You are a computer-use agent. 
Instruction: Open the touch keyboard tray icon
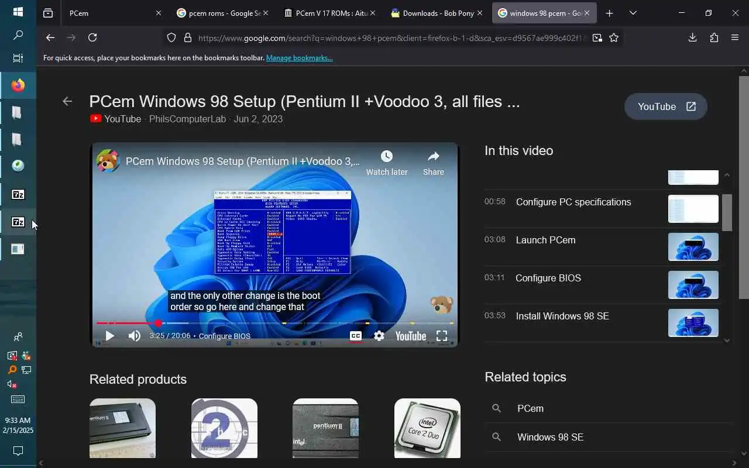(18, 400)
